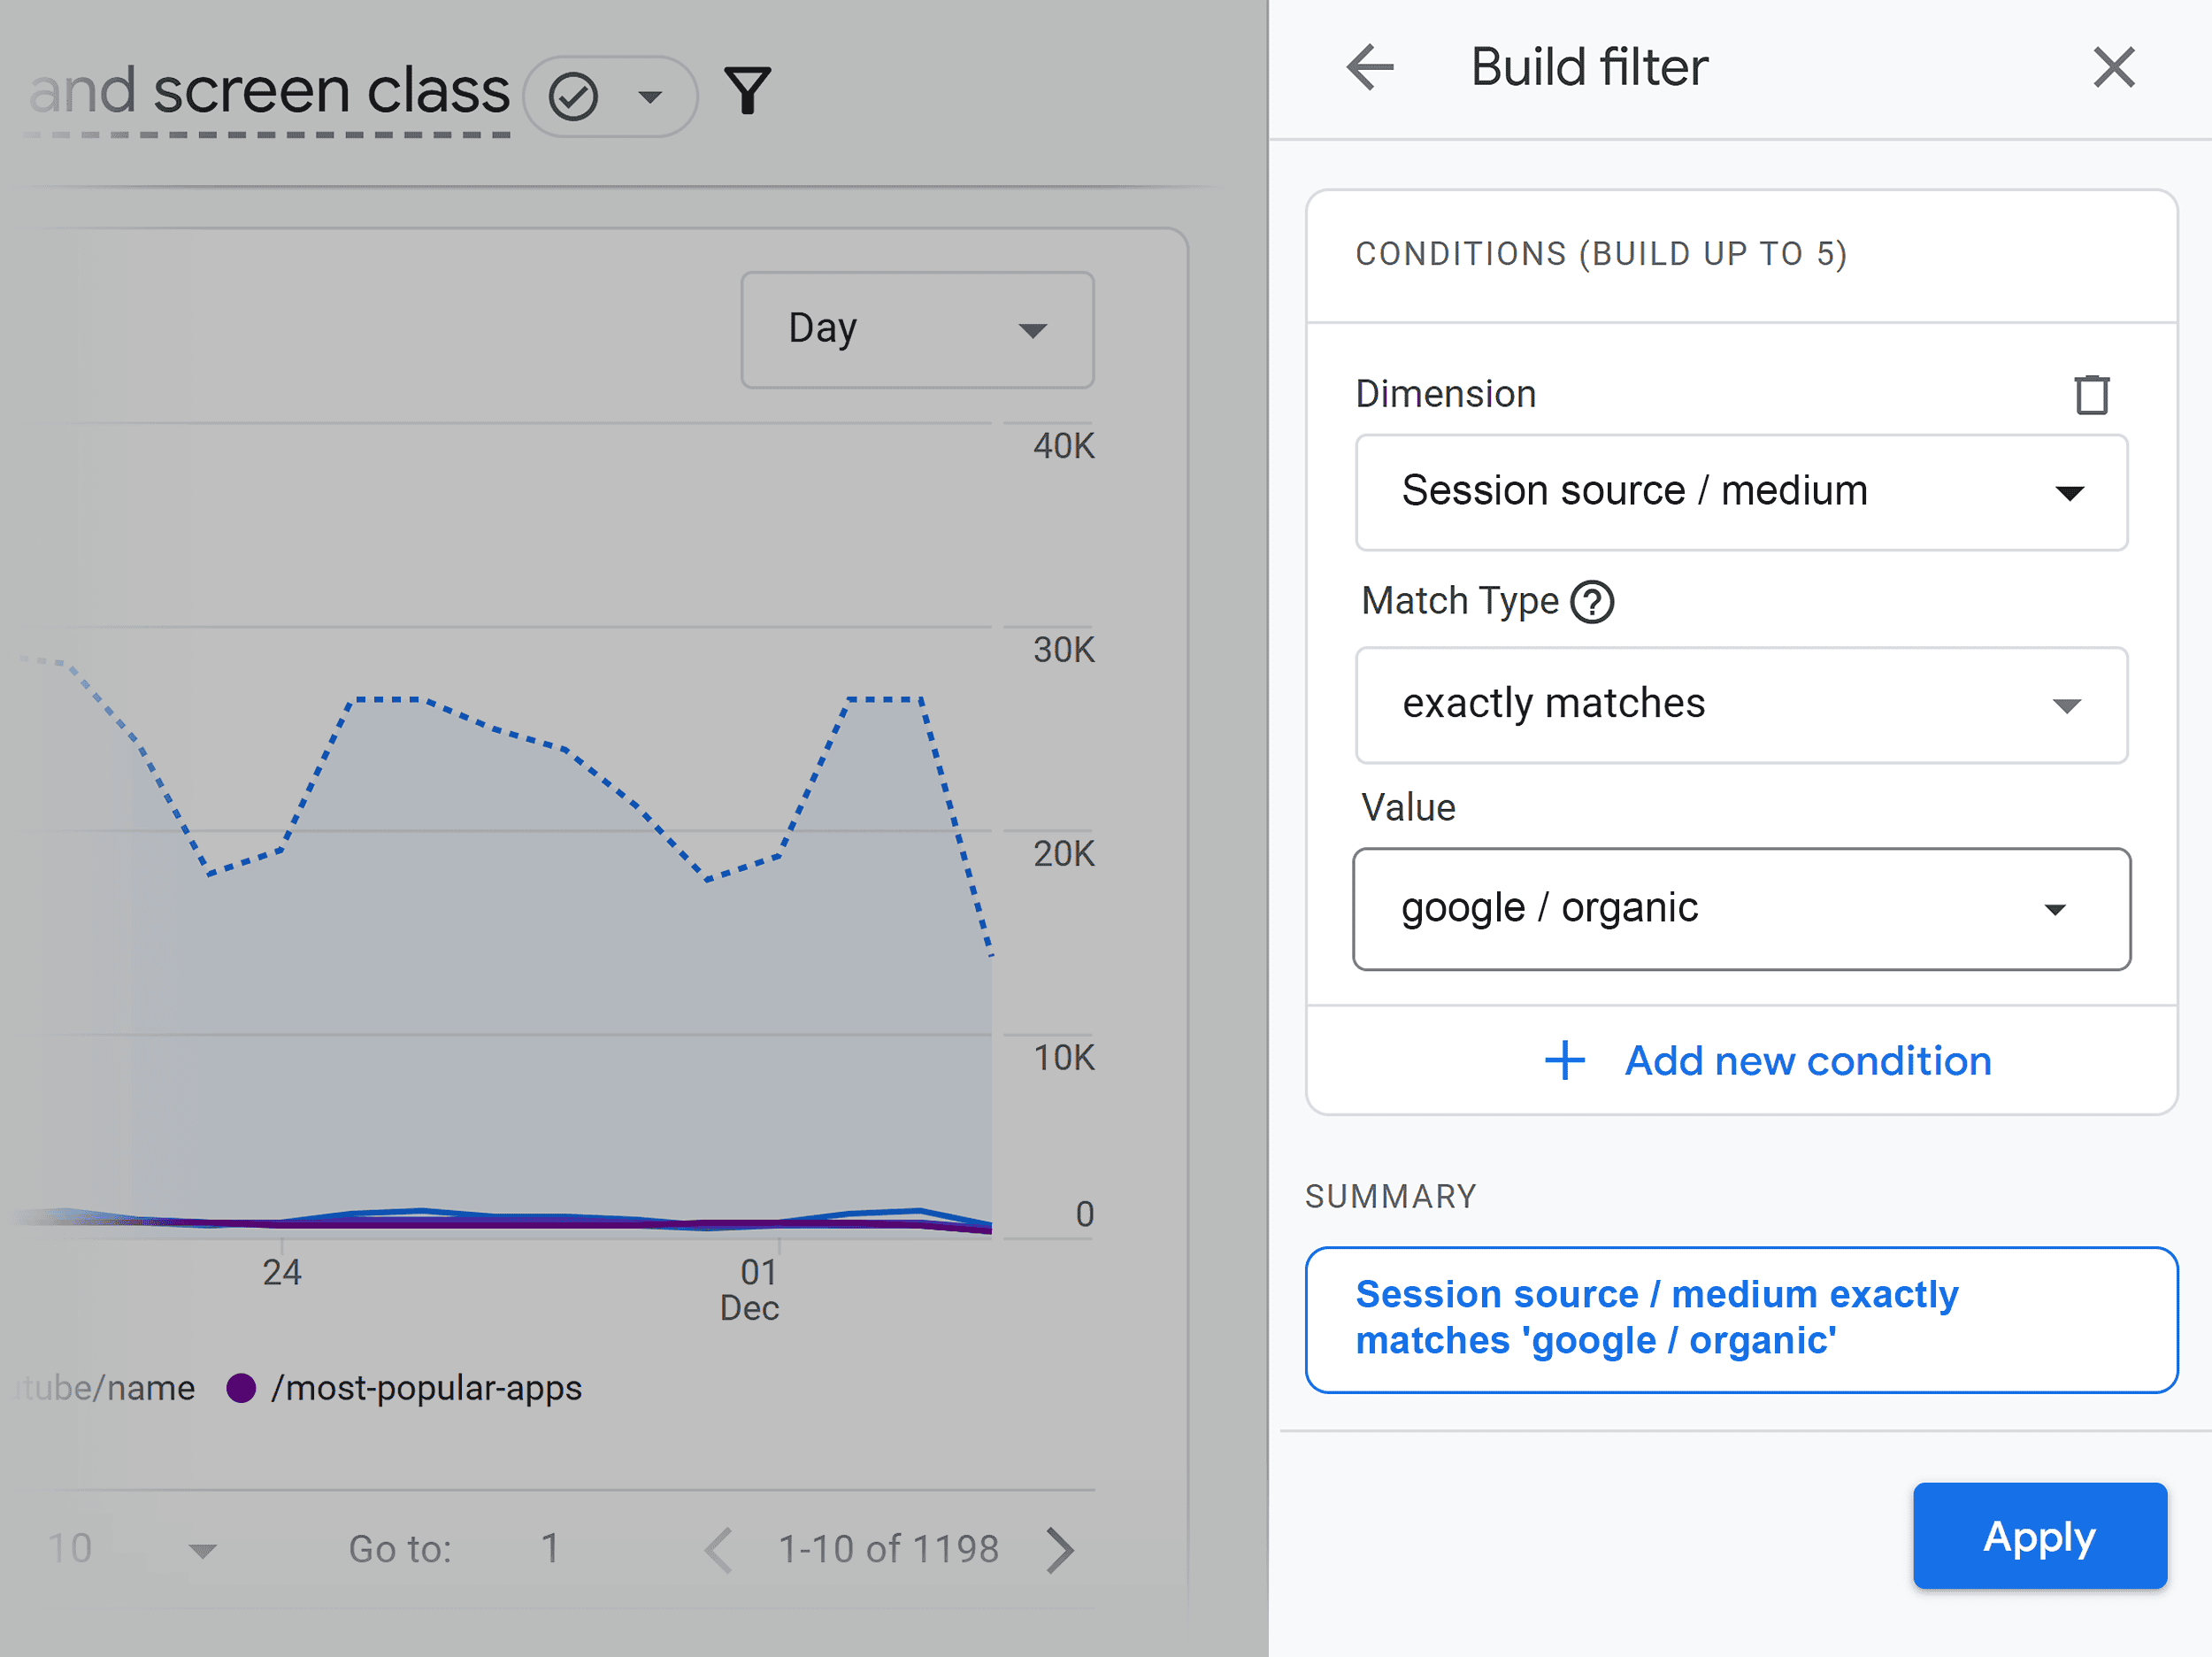Toggle the checkmark badge next to screen class
The width and height of the screenshot is (2212, 1657).
tap(571, 93)
